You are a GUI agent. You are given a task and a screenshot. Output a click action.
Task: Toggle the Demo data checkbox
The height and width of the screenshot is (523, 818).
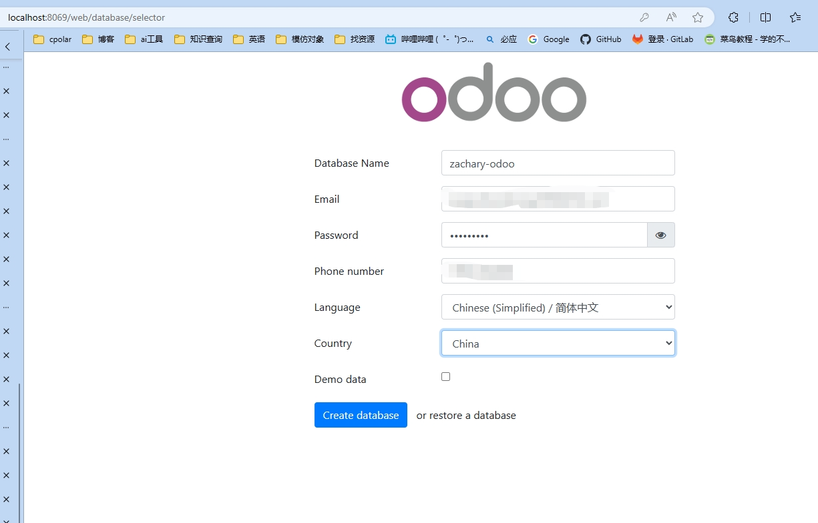coord(445,376)
